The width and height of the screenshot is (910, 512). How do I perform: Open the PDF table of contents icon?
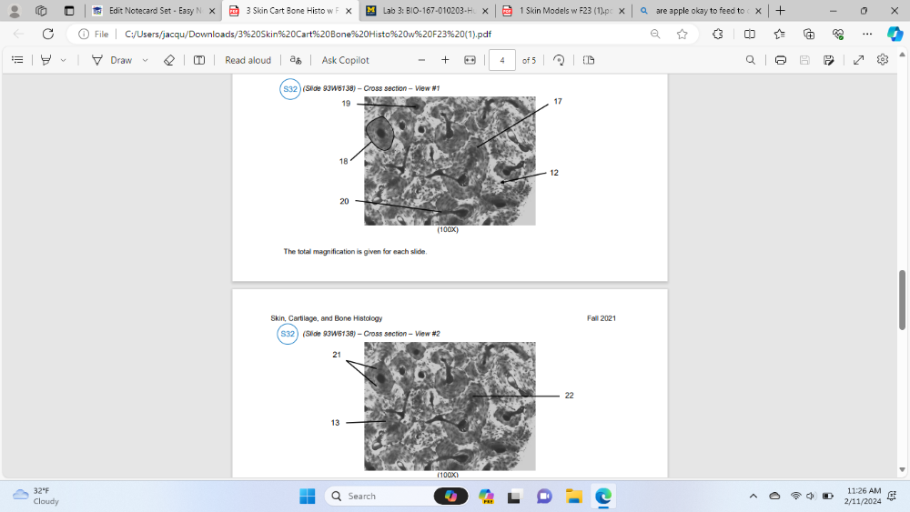17,60
